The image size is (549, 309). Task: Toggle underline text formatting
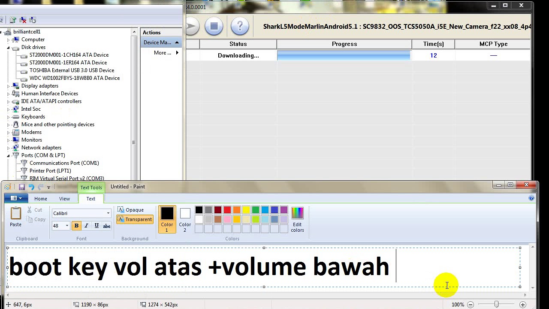[x=97, y=226]
